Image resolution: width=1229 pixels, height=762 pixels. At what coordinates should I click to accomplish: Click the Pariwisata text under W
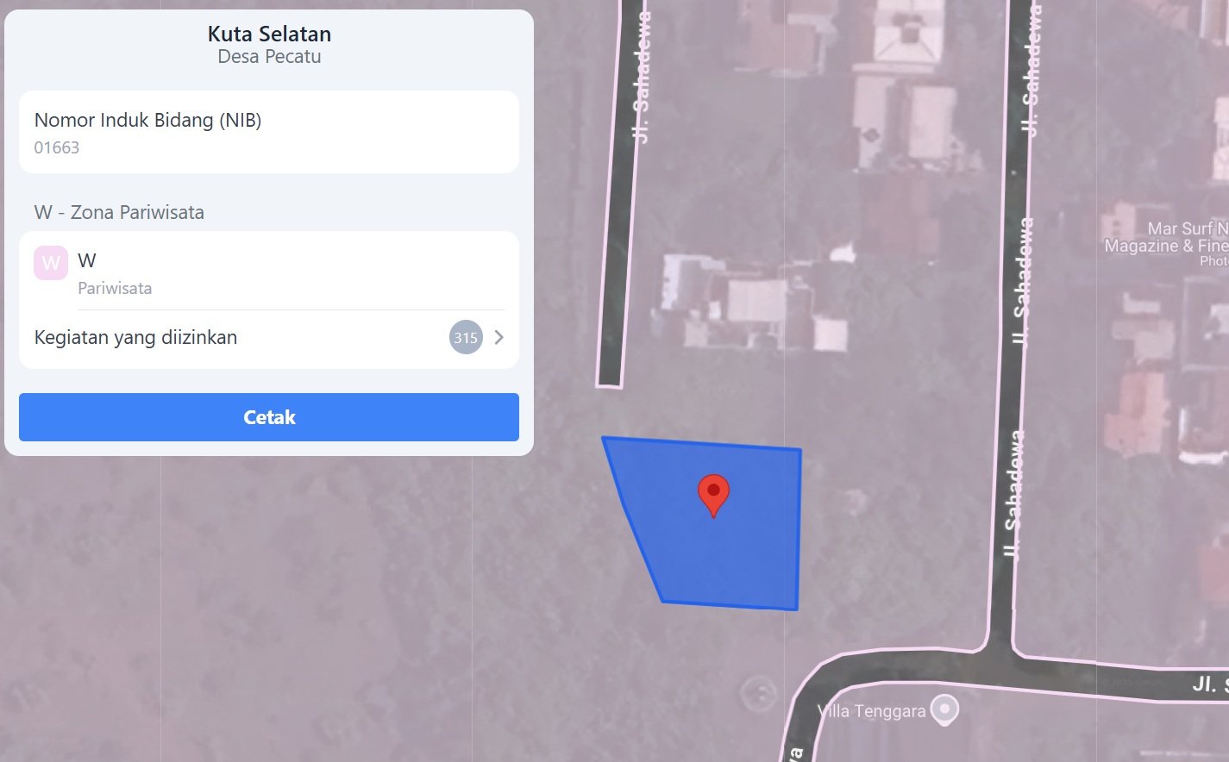click(115, 288)
